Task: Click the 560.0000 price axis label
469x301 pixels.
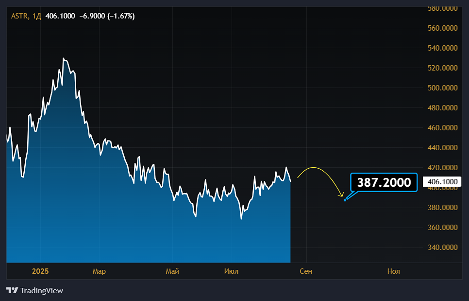Action: coord(442,28)
